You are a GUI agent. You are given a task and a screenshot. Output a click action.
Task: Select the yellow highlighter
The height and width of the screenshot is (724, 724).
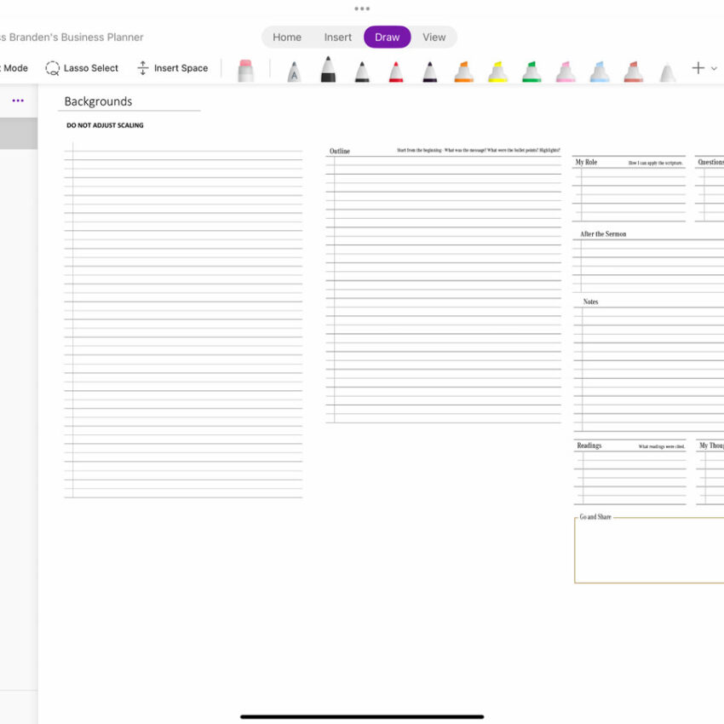tap(497, 72)
